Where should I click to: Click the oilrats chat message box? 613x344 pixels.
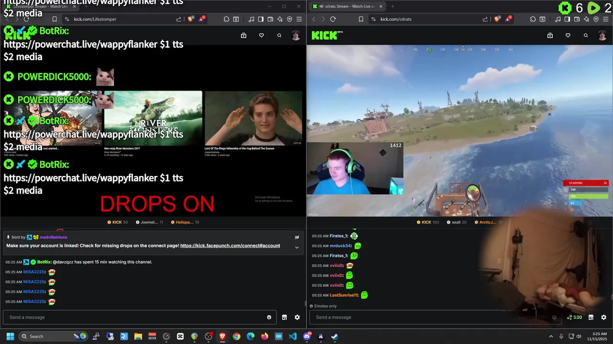(435, 317)
